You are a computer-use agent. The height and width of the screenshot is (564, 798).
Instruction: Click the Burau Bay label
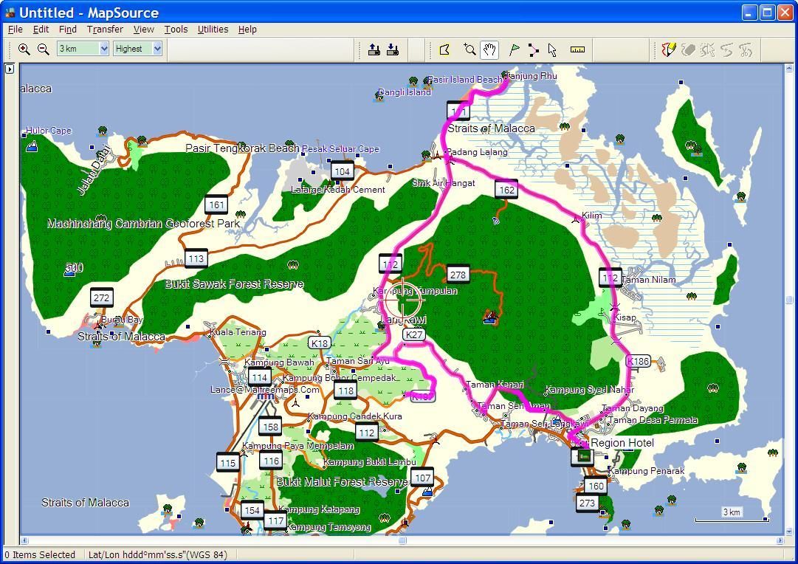point(122,320)
